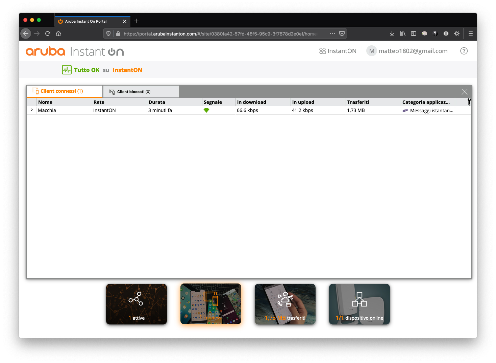
Task: Open the page actions three-dot menu
Action: [x=332, y=33]
